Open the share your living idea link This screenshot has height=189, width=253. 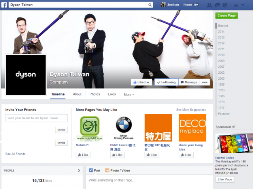pyautogui.click(x=191, y=147)
